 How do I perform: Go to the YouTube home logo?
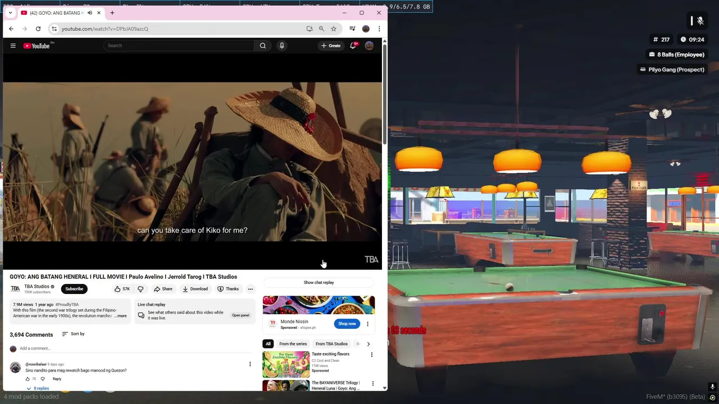[x=37, y=45]
